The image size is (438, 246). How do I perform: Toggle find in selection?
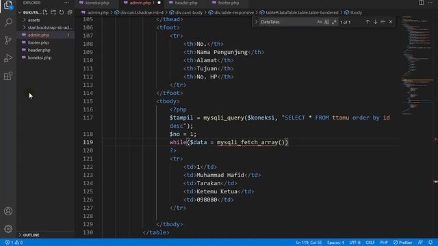(x=383, y=22)
